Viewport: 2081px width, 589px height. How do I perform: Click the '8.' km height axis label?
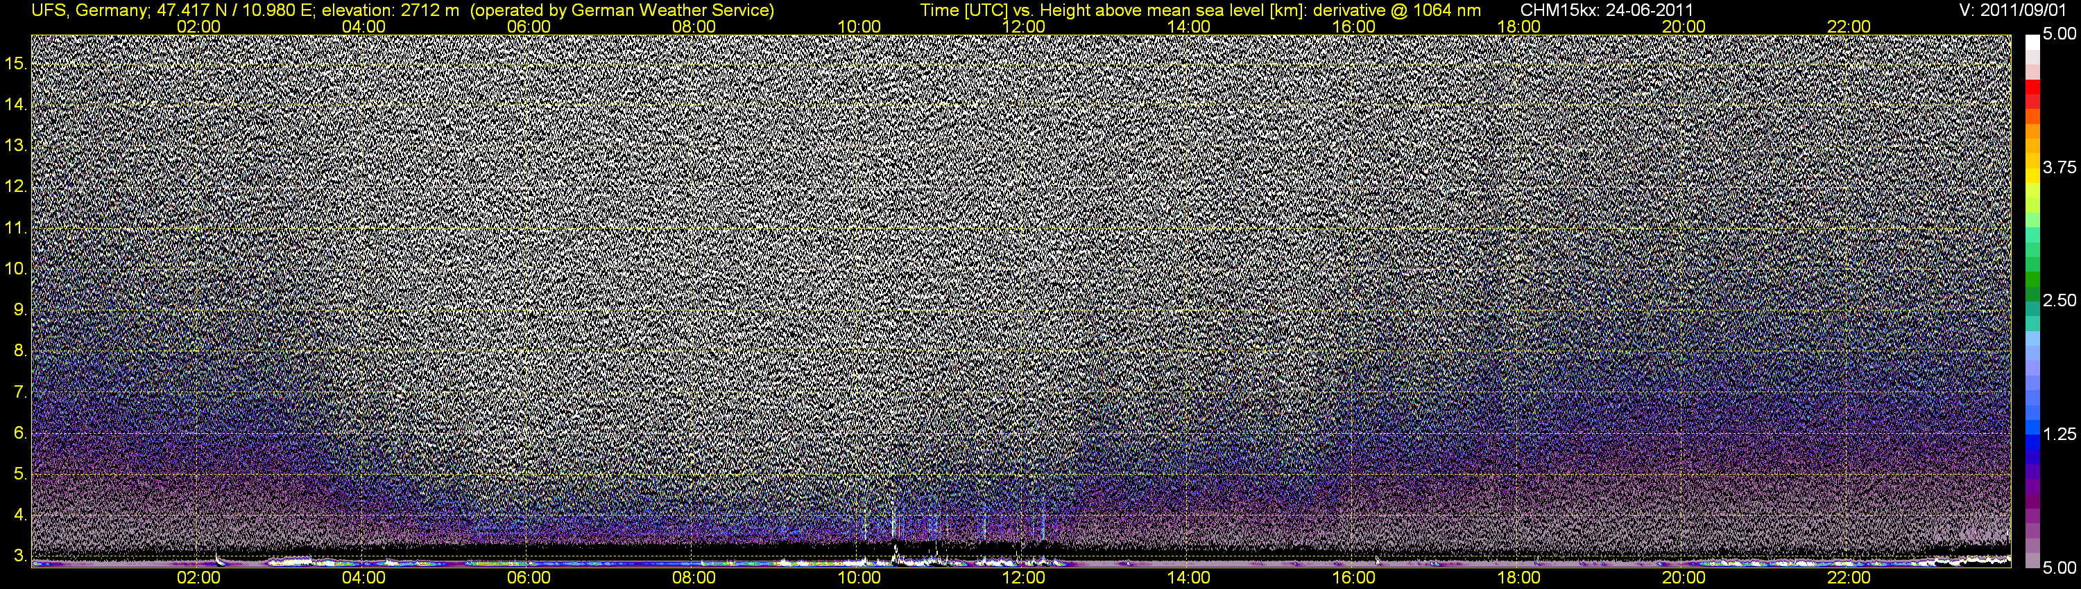click(20, 351)
